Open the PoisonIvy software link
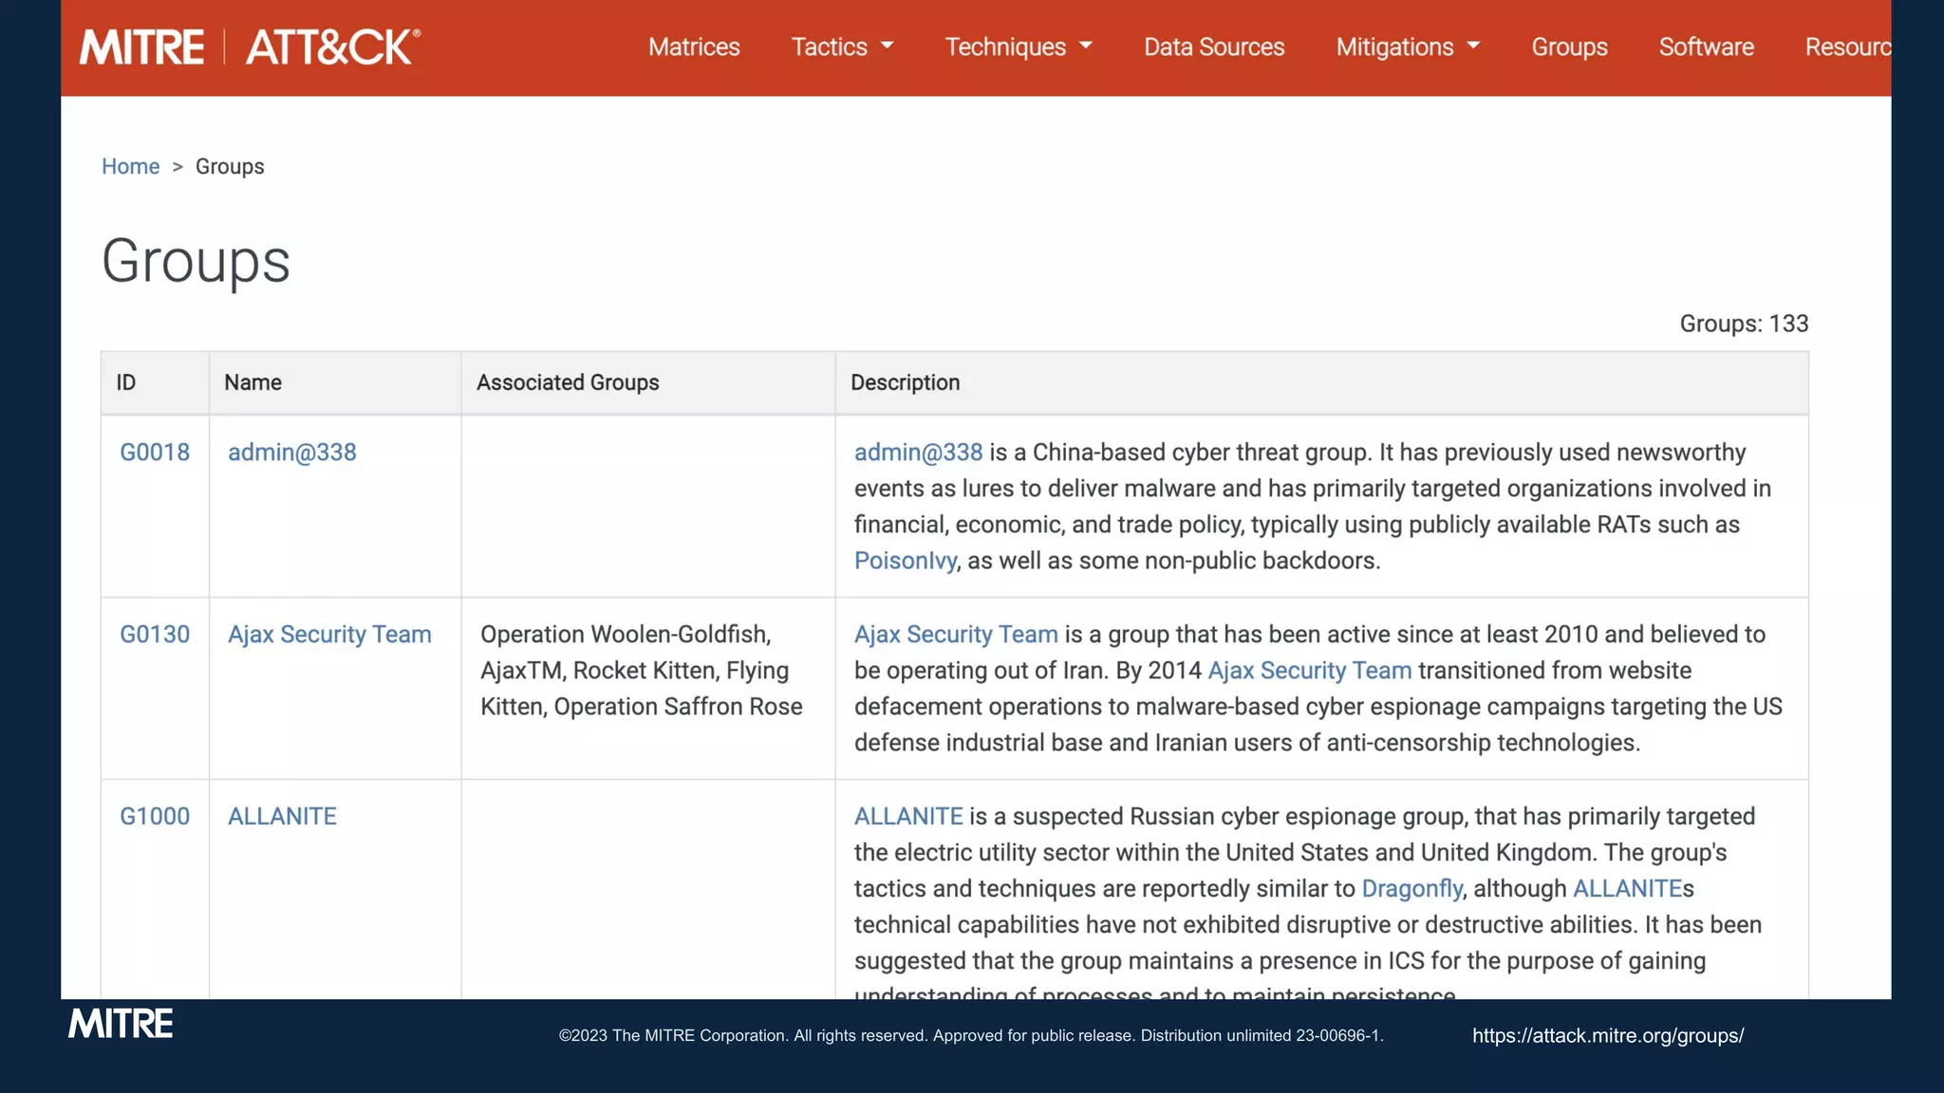 [x=905, y=561]
